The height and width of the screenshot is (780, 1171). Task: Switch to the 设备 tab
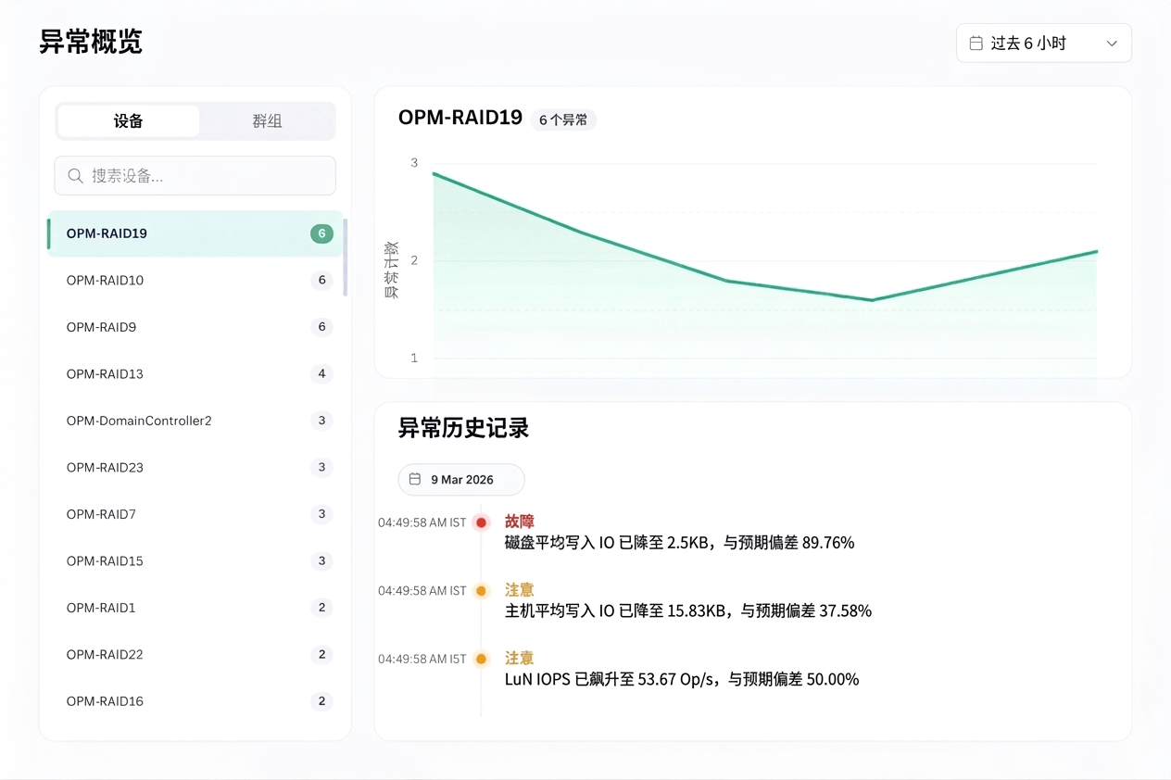coord(128,121)
